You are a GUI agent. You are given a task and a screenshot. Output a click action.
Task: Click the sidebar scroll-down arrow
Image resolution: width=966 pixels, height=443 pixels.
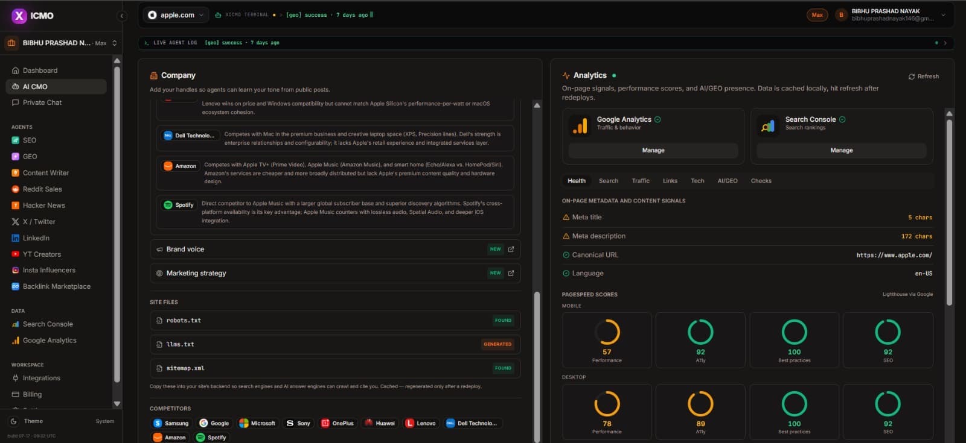(117, 404)
